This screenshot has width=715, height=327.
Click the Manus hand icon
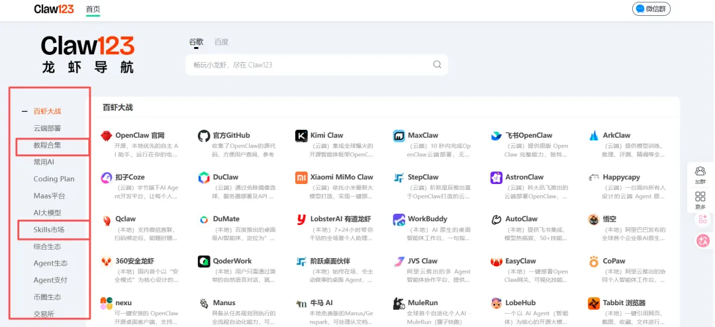click(204, 303)
